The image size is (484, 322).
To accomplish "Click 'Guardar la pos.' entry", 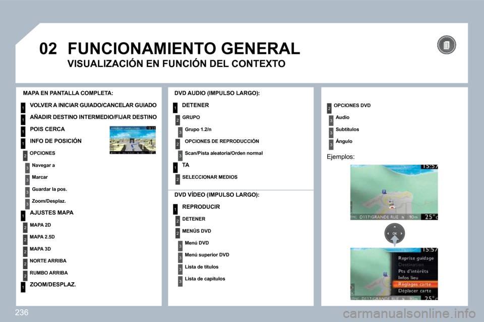I will (x=49, y=189).
